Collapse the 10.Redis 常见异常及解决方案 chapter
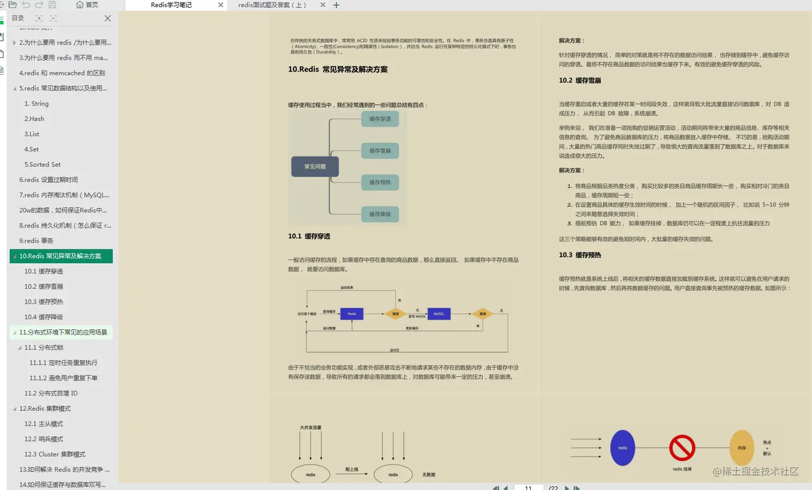 coord(13,256)
